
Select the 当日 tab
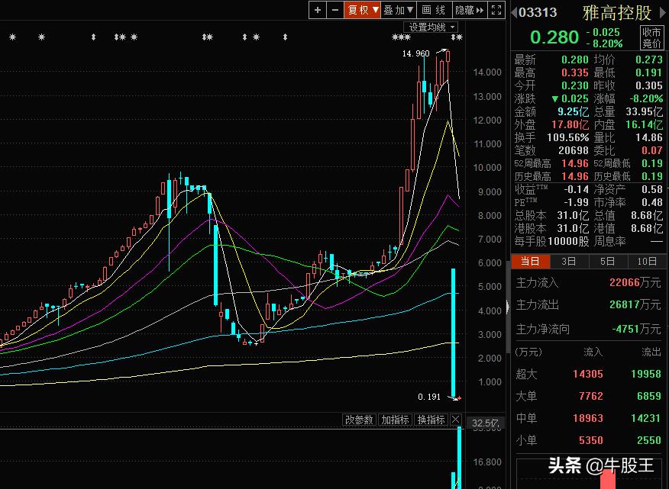tap(529, 261)
